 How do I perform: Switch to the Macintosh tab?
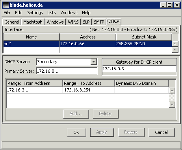click(33, 22)
